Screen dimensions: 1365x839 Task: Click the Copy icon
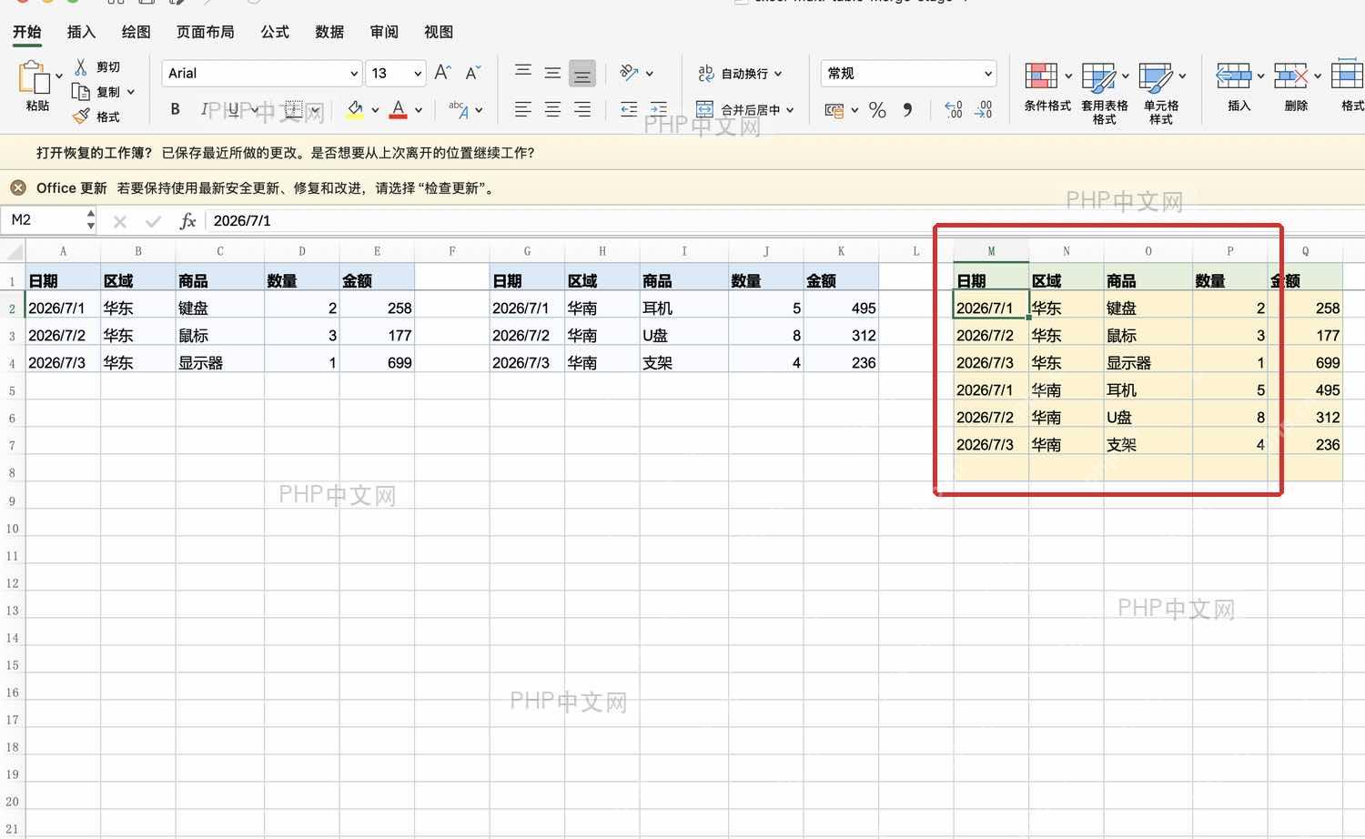81,91
